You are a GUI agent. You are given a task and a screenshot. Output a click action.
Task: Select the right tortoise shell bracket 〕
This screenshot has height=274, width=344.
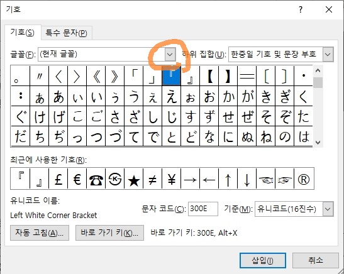(284, 76)
